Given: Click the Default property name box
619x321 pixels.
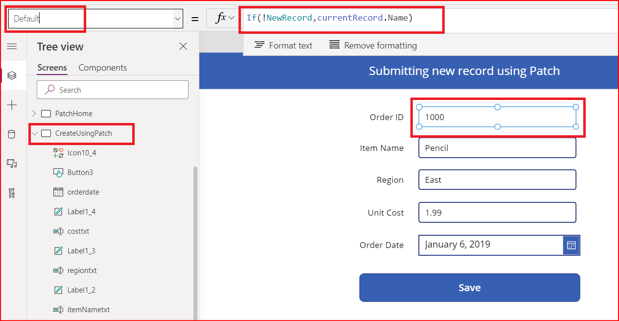Looking at the screenshot, I should point(95,19).
